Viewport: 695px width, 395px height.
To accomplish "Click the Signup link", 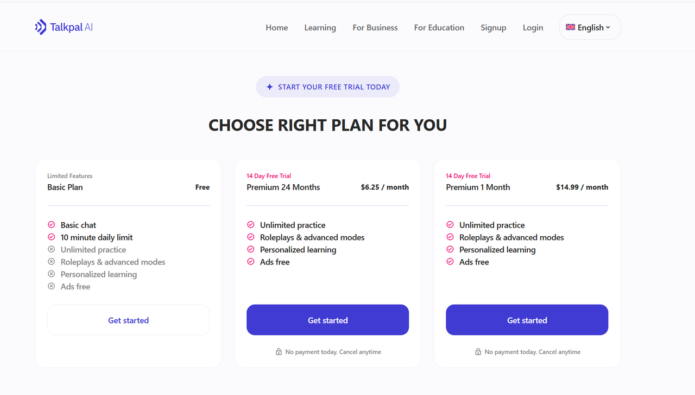I will (493, 28).
